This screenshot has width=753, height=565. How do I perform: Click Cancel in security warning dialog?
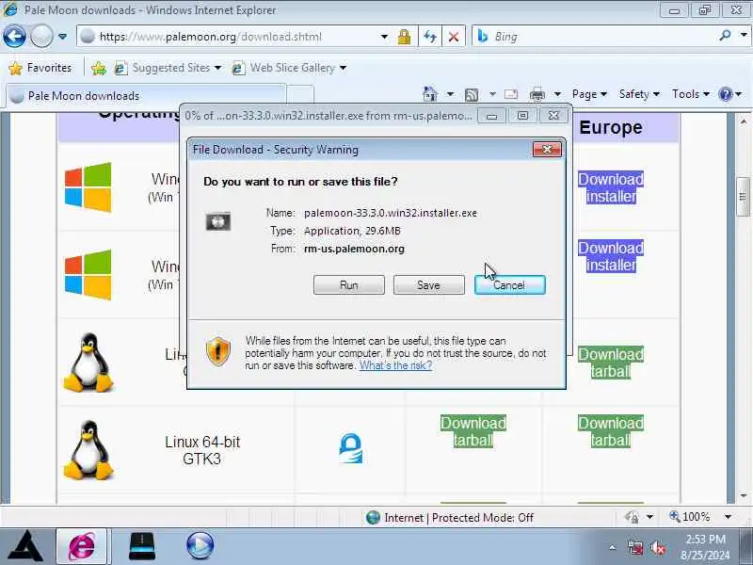[509, 285]
